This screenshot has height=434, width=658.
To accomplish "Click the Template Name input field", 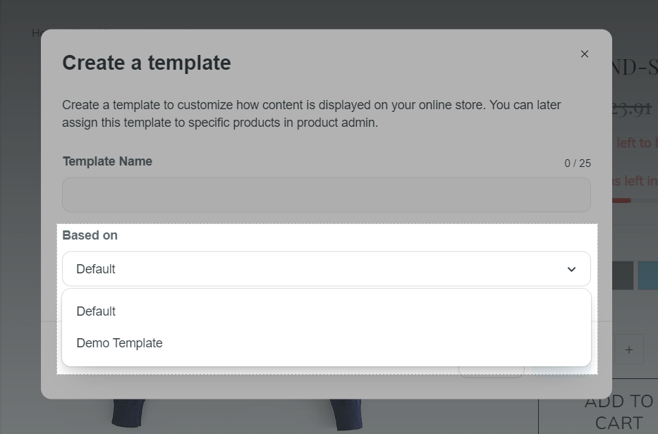I will tap(327, 194).
